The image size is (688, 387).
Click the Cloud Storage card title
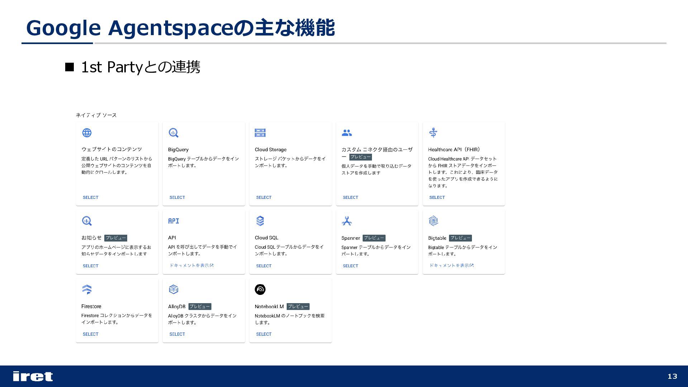pyautogui.click(x=271, y=149)
